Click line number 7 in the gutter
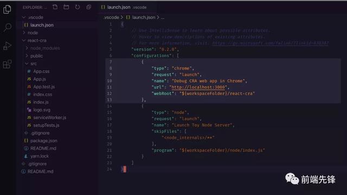The image size is (347, 195). tap(111, 62)
